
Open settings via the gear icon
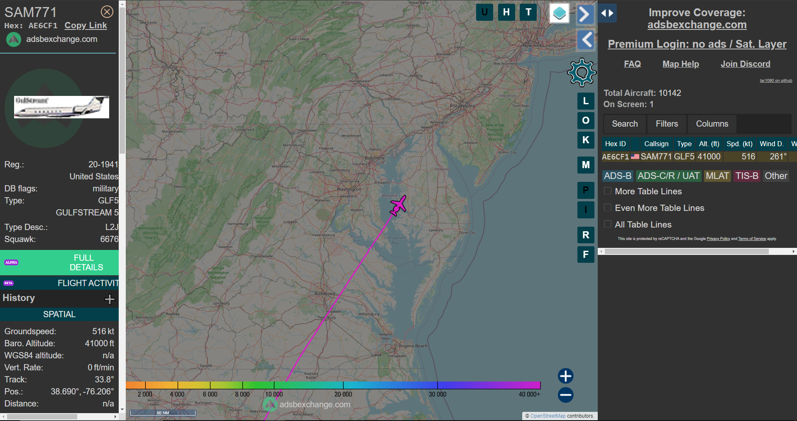click(582, 72)
